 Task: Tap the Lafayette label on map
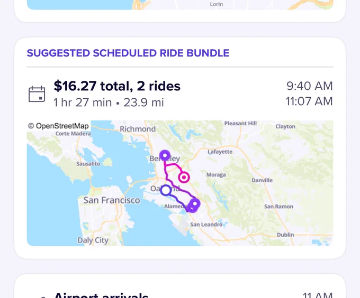[x=220, y=152]
